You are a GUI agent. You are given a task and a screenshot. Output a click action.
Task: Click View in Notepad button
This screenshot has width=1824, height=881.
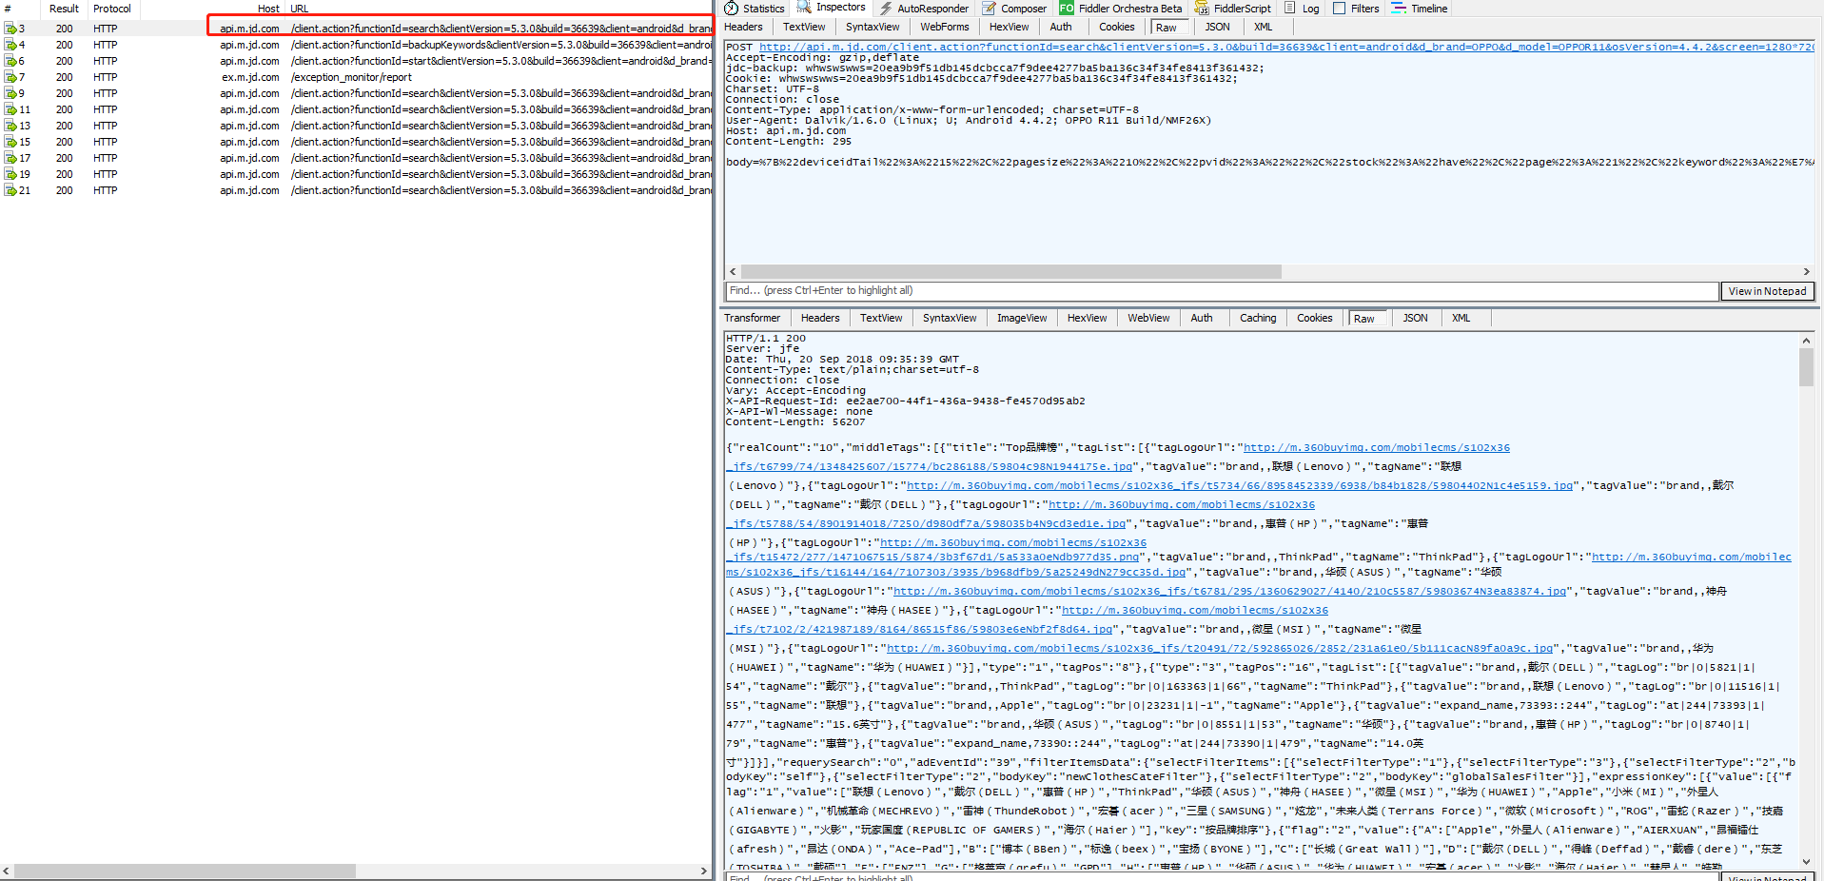click(x=1768, y=291)
